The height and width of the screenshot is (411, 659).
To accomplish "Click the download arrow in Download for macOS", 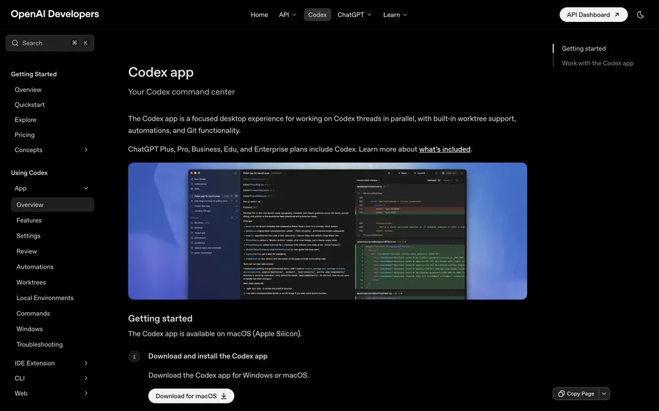I will 223,395.
